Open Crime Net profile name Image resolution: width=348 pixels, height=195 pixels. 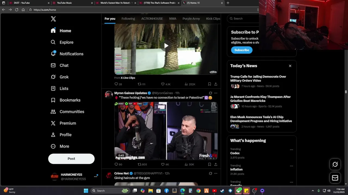click(122, 173)
